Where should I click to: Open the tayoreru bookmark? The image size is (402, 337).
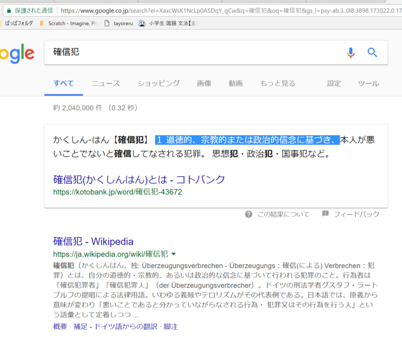123,23
